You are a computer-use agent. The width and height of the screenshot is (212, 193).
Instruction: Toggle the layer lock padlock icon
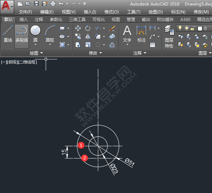click(193, 28)
